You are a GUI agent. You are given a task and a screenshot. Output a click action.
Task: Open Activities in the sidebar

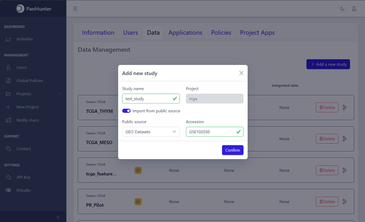(x=24, y=39)
